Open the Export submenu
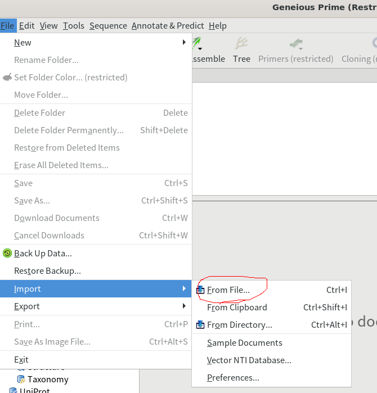This screenshot has height=393, width=377. (x=96, y=306)
